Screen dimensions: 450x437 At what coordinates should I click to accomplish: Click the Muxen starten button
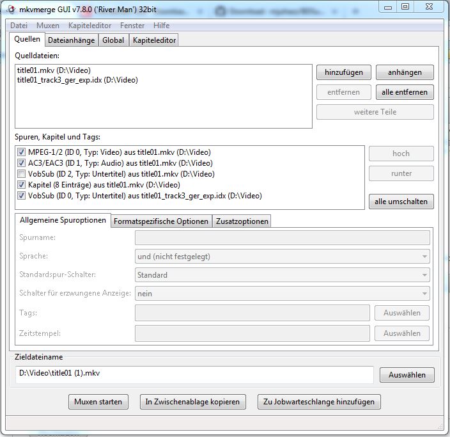tap(98, 402)
